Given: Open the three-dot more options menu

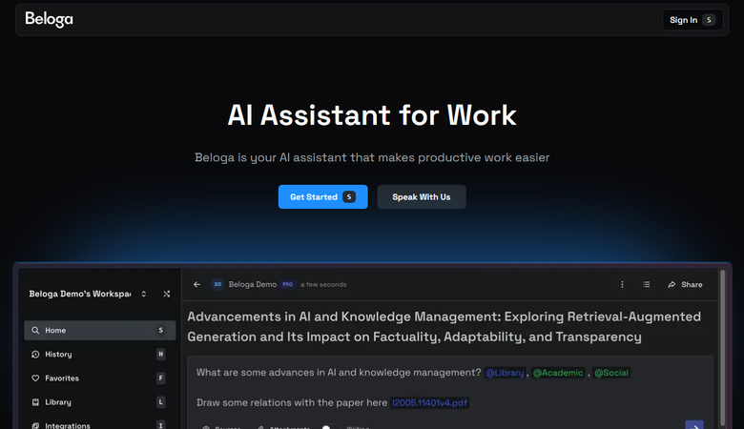Looking at the screenshot, I should click(622, 284).
